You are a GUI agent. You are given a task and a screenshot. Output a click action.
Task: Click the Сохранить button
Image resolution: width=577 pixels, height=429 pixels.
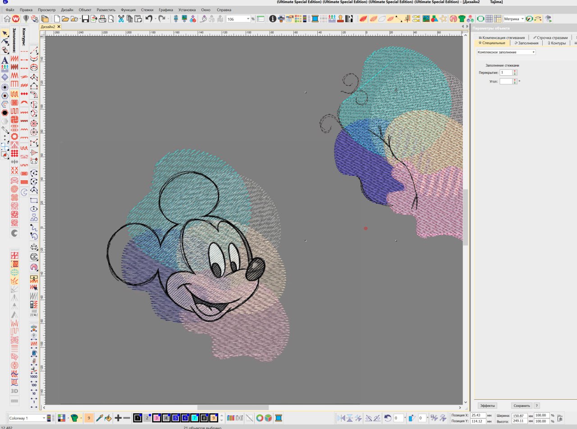point(522,406)
